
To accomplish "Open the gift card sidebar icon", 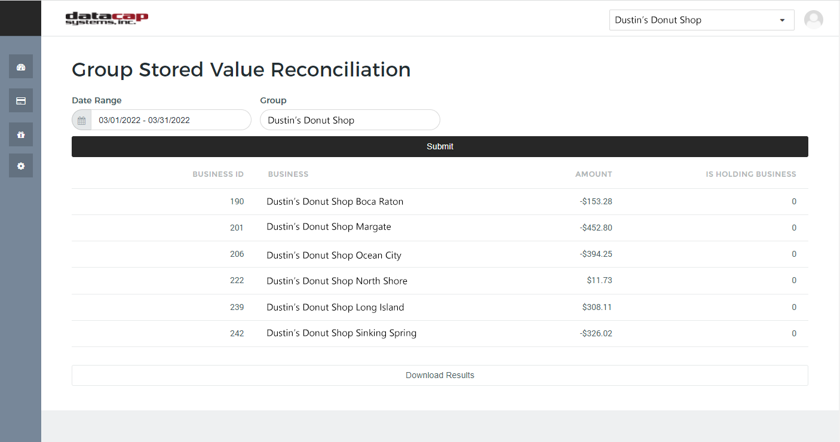I will pos(21,135).
